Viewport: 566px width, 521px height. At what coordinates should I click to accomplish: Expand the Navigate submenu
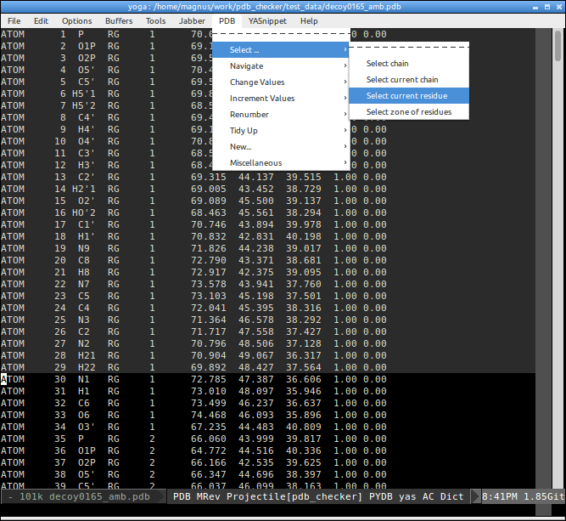pos(281,65)
